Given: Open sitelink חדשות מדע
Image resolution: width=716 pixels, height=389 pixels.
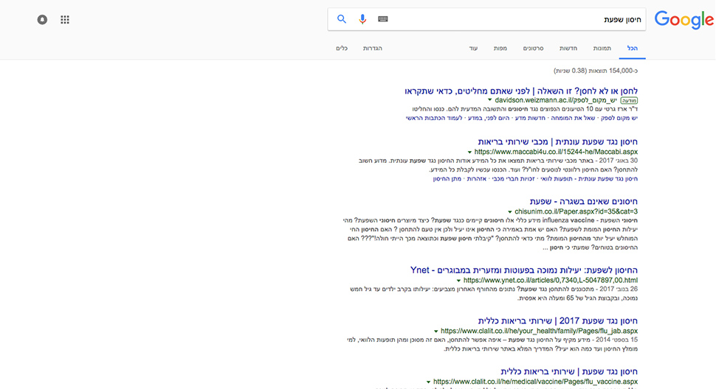Looking at the screenshot, I should 530,118.
